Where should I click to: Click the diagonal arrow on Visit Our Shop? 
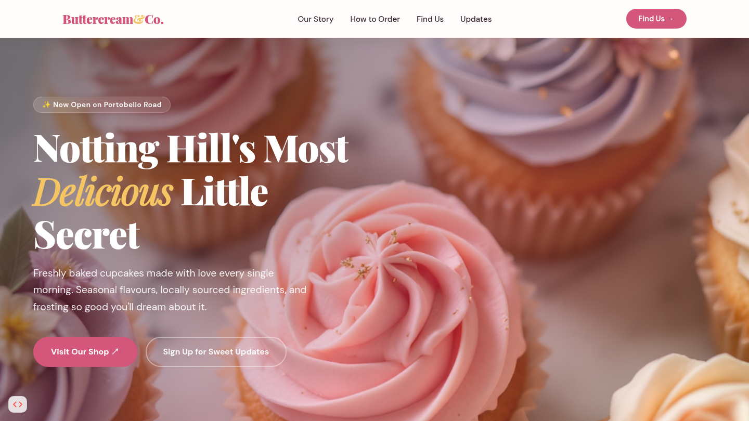(x=115, y=351)
